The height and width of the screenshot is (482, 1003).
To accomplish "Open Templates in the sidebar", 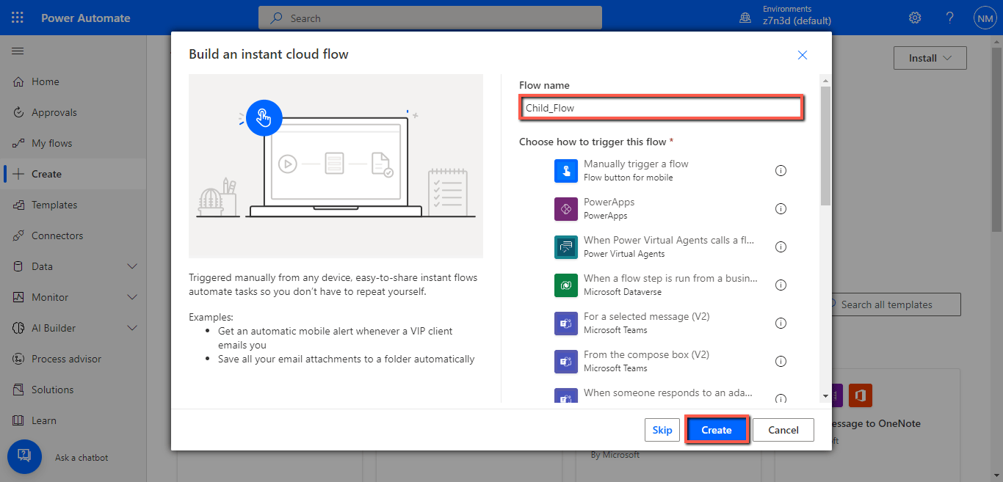I will (73, 205).
